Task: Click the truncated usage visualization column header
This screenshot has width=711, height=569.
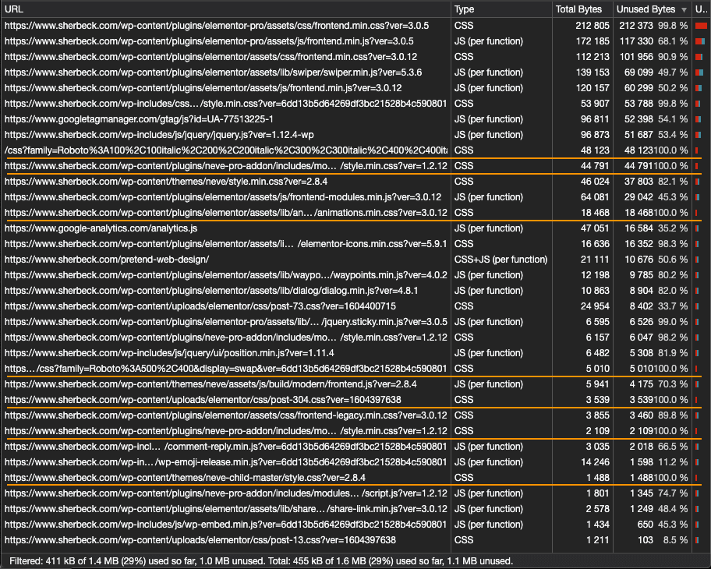Action: pyautogui.click(x=701, y=9)
